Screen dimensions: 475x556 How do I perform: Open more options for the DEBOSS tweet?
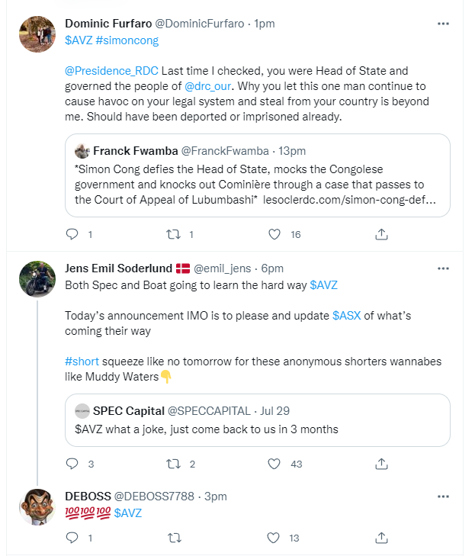click(x=443, y=497)
